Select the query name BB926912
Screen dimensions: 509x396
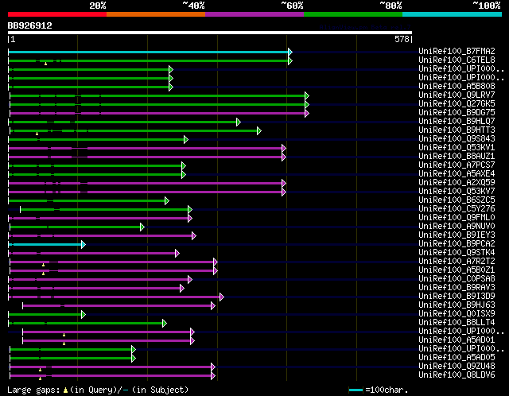click(30, 25)
